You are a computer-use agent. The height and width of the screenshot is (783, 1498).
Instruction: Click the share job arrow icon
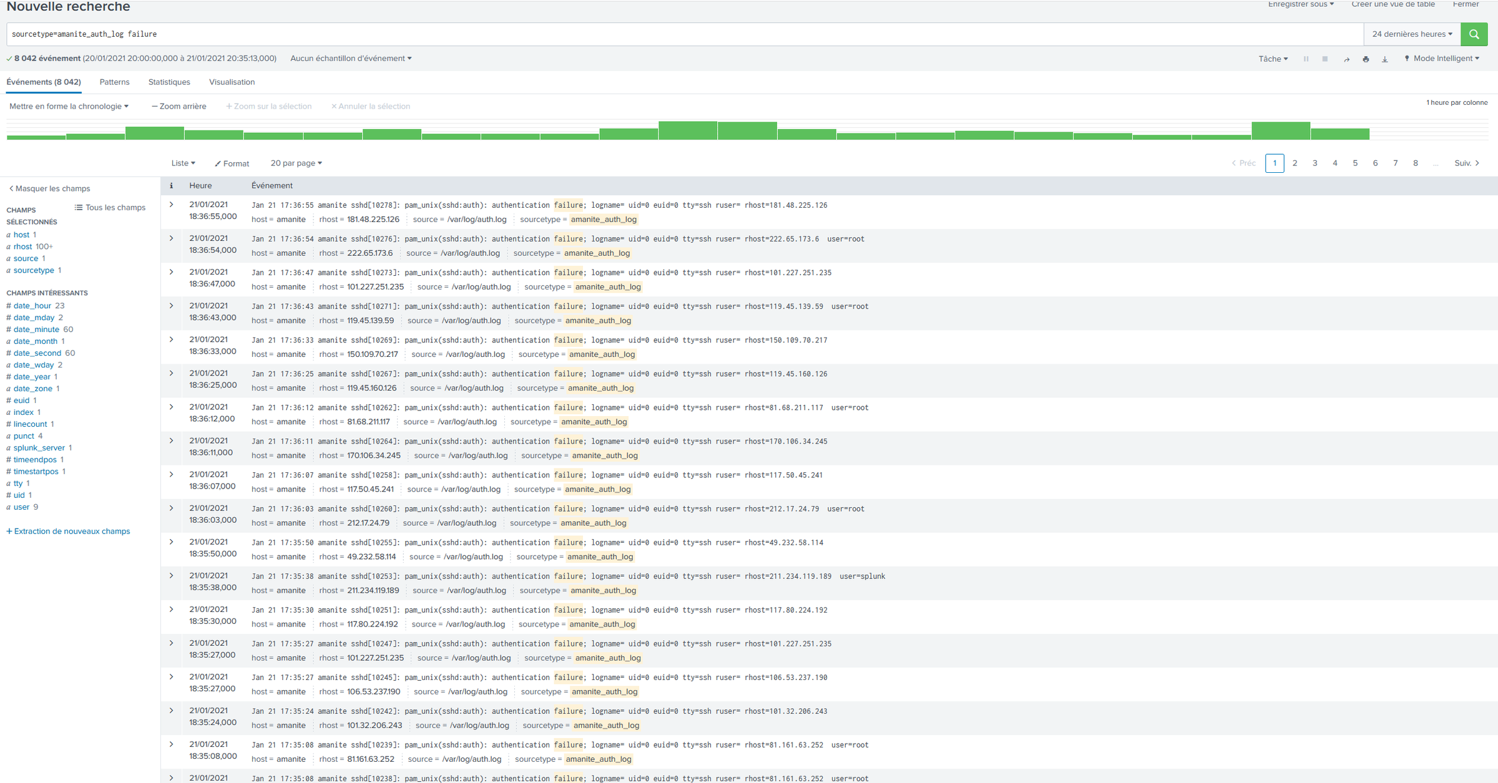(1346, 59)
